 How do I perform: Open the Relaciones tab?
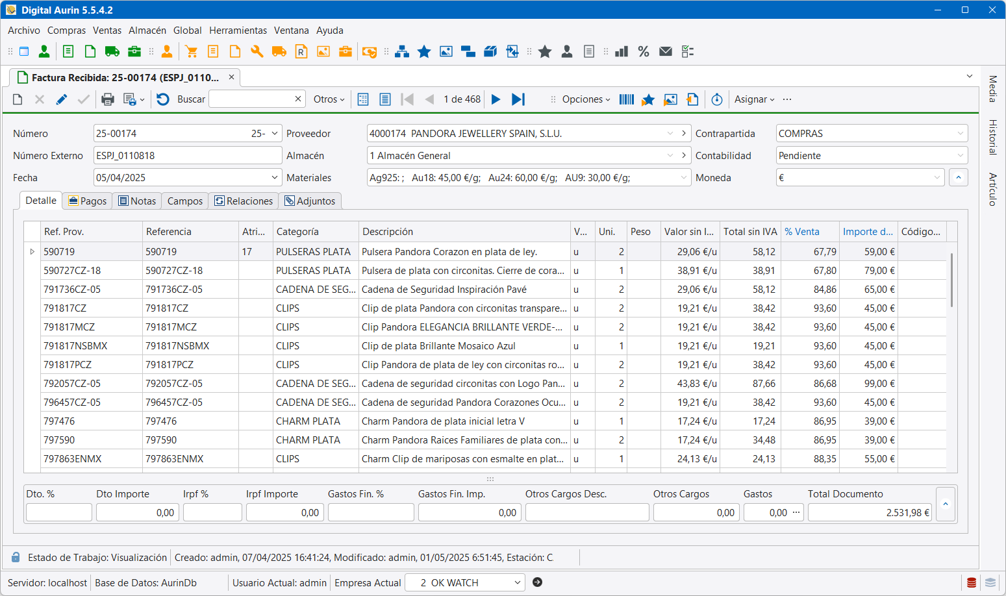(x=244, y=201)
